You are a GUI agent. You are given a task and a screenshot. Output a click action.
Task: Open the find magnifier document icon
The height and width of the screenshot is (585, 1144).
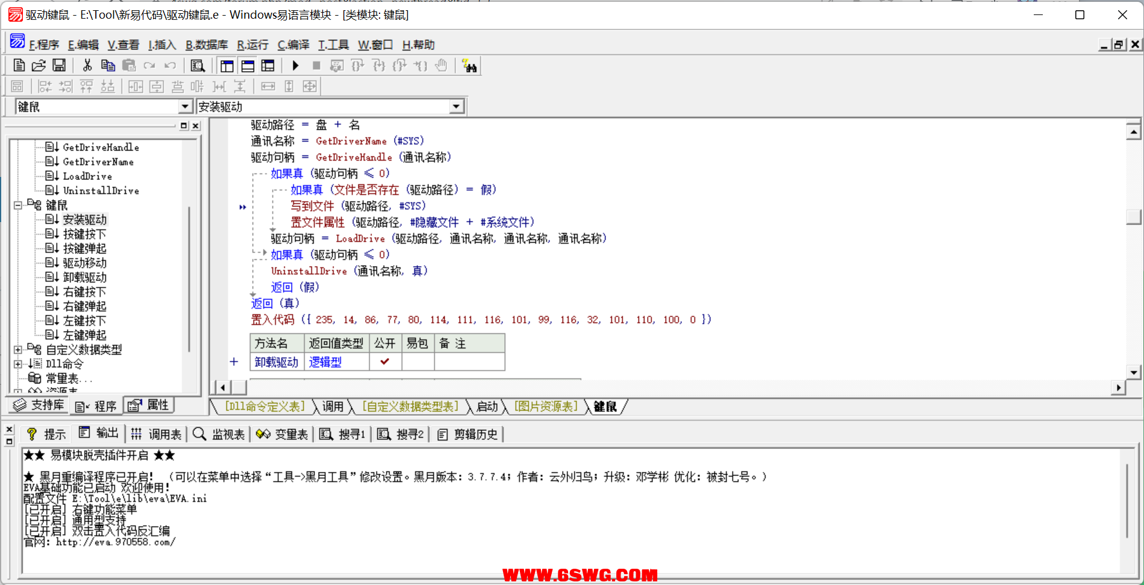pyautogui.click(x=198, y=66)
